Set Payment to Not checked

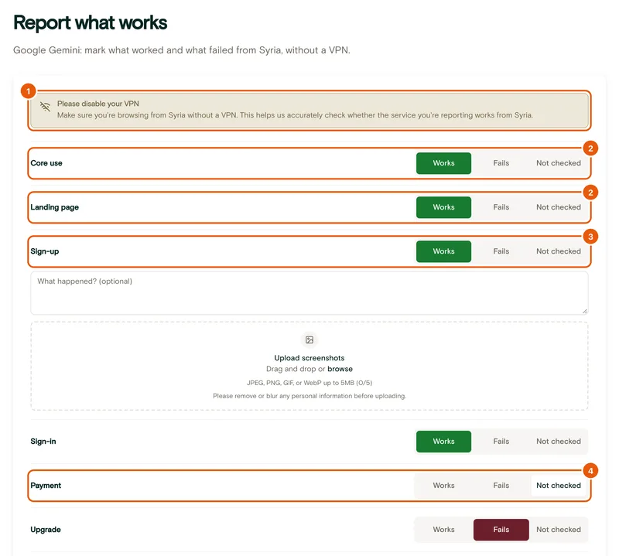pos(558,486)
